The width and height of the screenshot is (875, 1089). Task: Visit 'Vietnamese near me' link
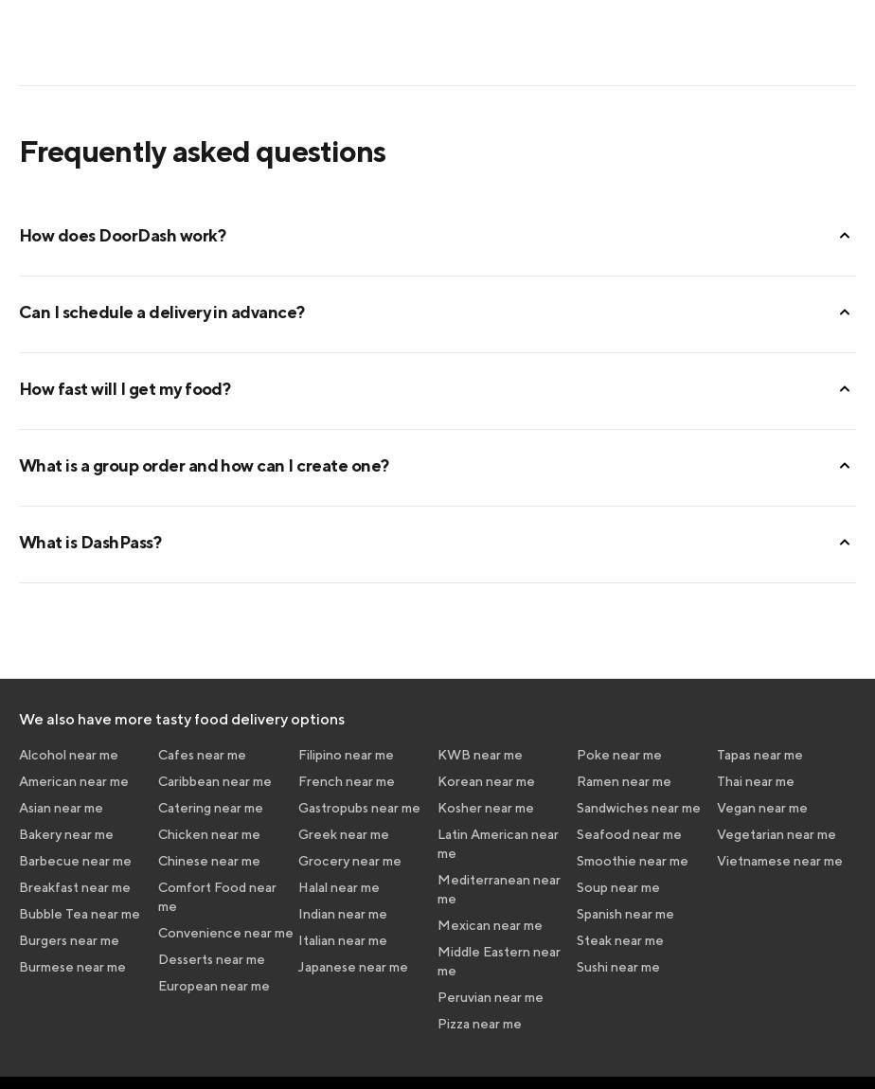[779, 861]
